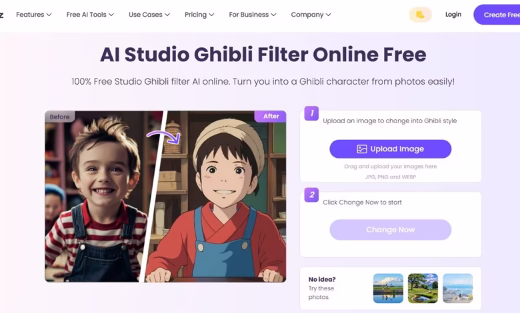Click the image icon inside Upload Image

click(x=362, y=149)
